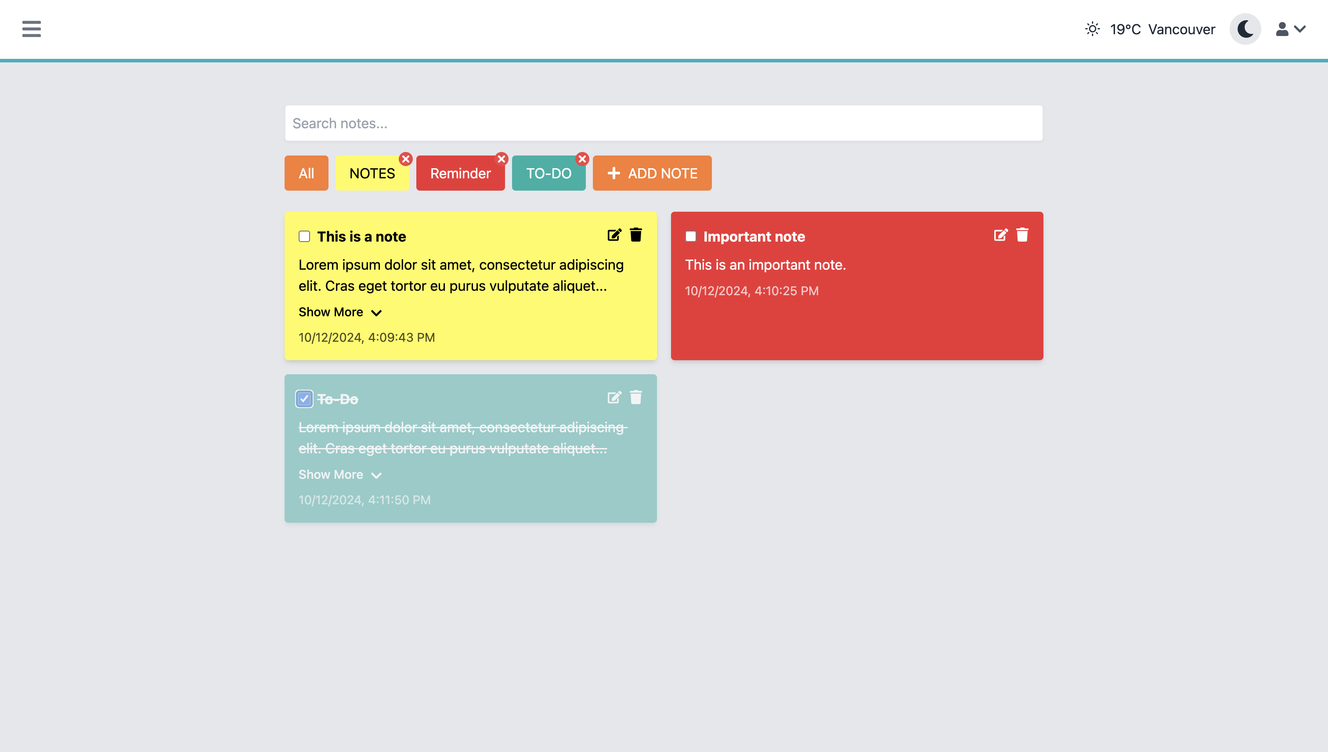Image resolution: width=1328 pixels, height=752 pixels.
Task: Select the All filter tab
Action: coord(306,173)
